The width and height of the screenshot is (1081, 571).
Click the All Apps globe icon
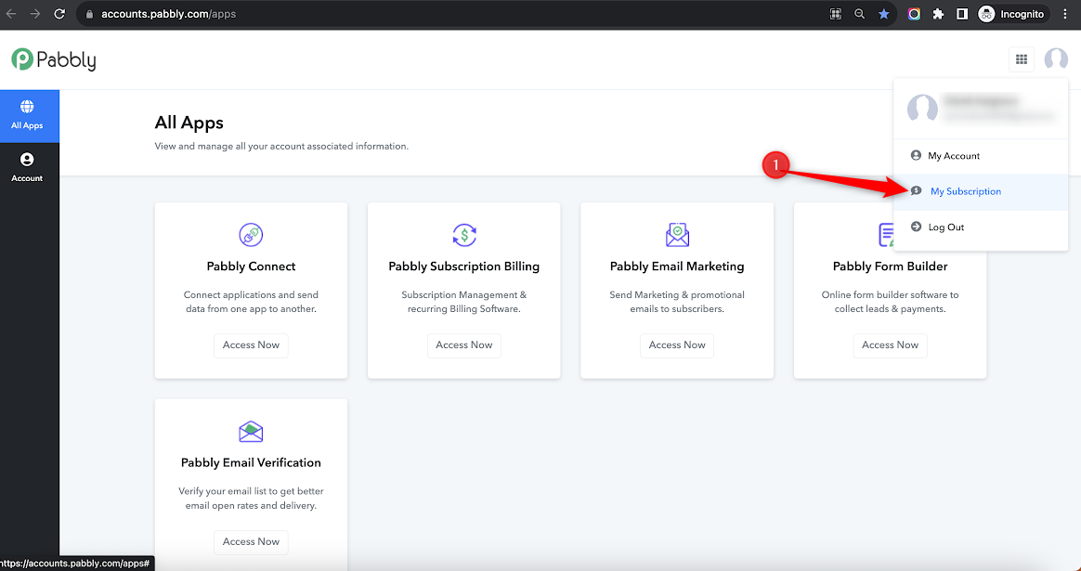pos(27,107)
